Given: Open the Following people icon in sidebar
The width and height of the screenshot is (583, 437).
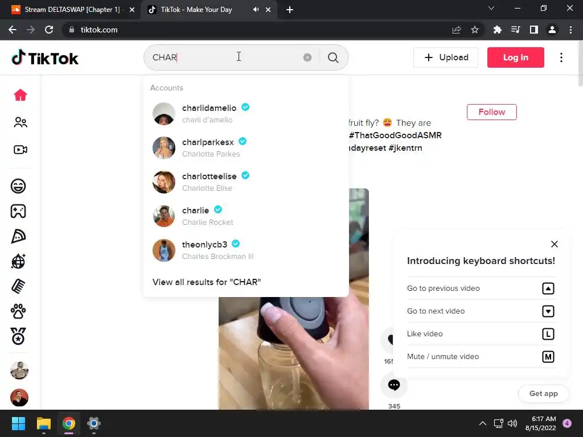Looking at the screenshot, I should point(20,122).
